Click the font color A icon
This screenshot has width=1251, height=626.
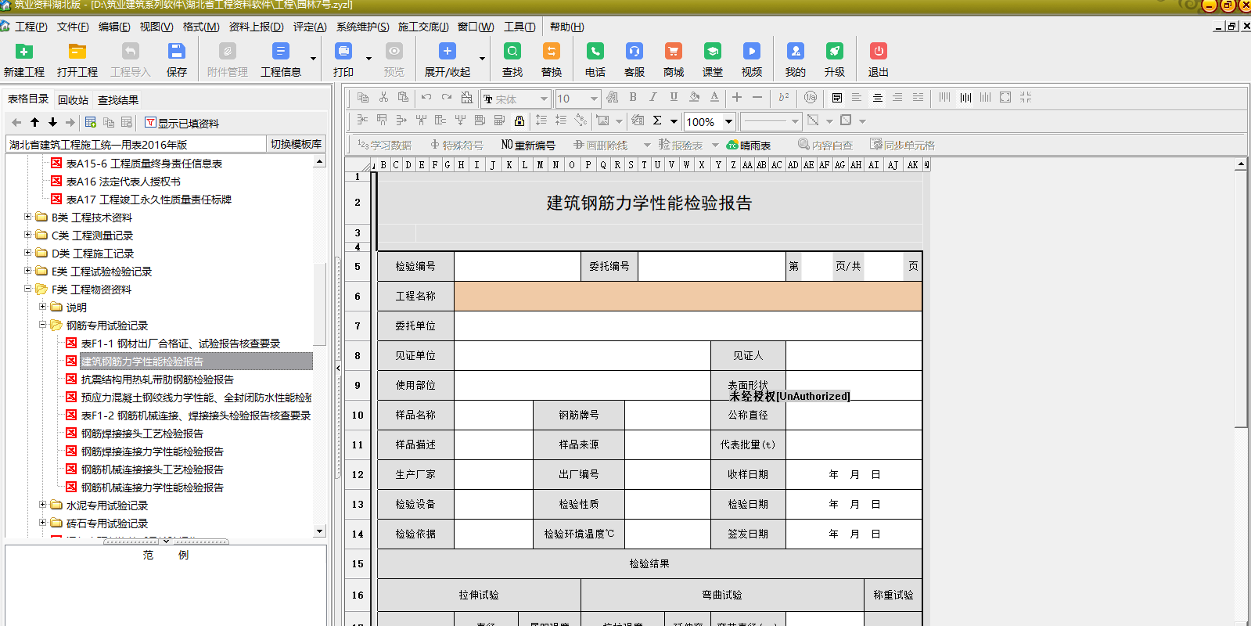point(714,98)
